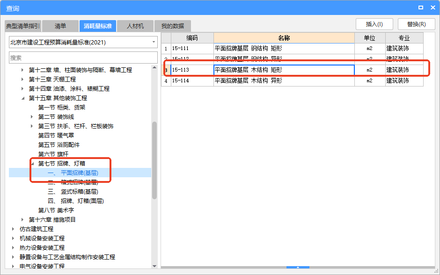This screenshot has height=275, width=440.
Task: Select code cell 15-113
Action: click(192, 70)
